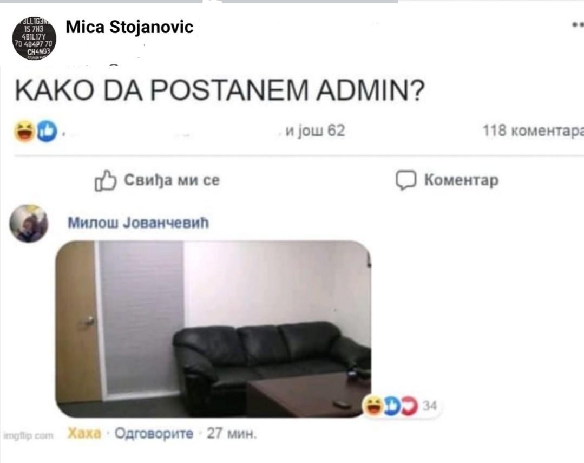
Task: Open the Коментар button
Action: coord(447,180)
